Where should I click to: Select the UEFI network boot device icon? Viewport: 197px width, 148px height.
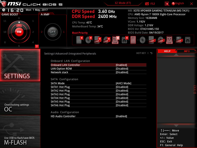[125, 40]
